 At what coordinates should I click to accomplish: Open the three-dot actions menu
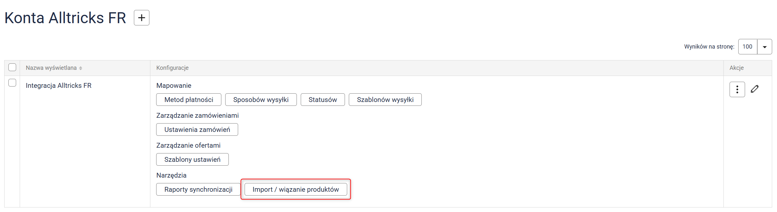737,89
